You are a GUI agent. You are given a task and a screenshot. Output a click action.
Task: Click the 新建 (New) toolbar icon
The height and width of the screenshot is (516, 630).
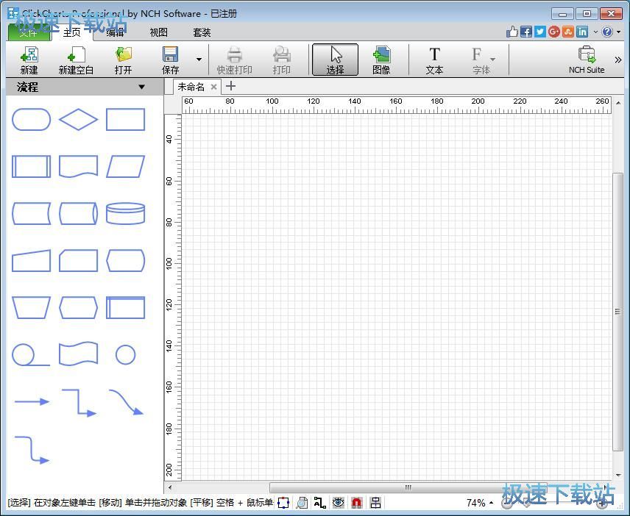point(29,60)
